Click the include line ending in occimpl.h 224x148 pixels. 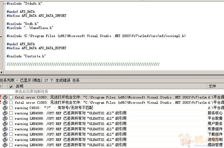pyautogui.click(x=96, y=36)
